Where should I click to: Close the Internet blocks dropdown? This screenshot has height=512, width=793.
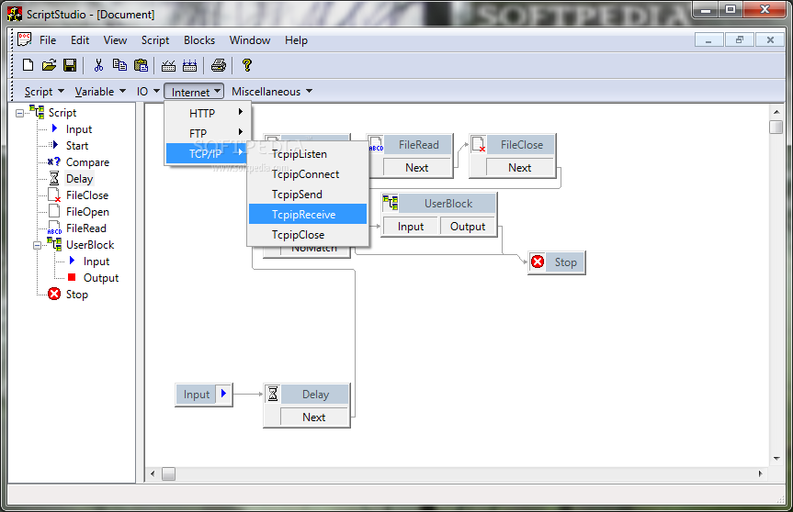pyautogui.click(x=194, y=92)
